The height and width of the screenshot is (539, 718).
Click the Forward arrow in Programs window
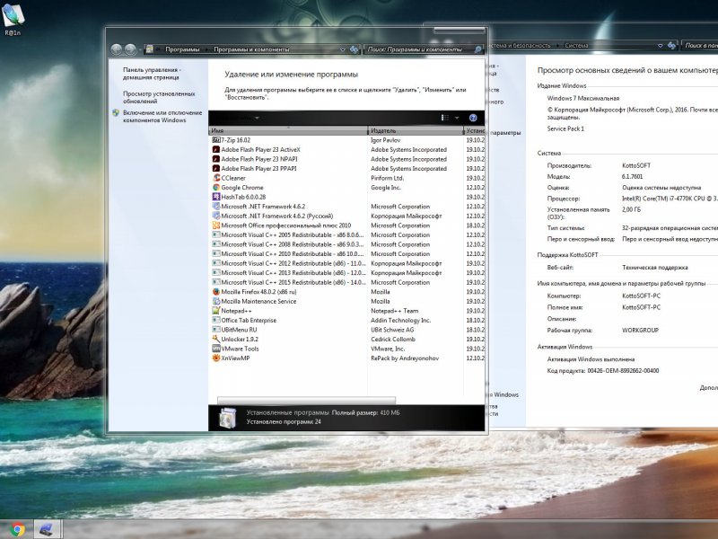pyautogui.click(x=130, y=49)
